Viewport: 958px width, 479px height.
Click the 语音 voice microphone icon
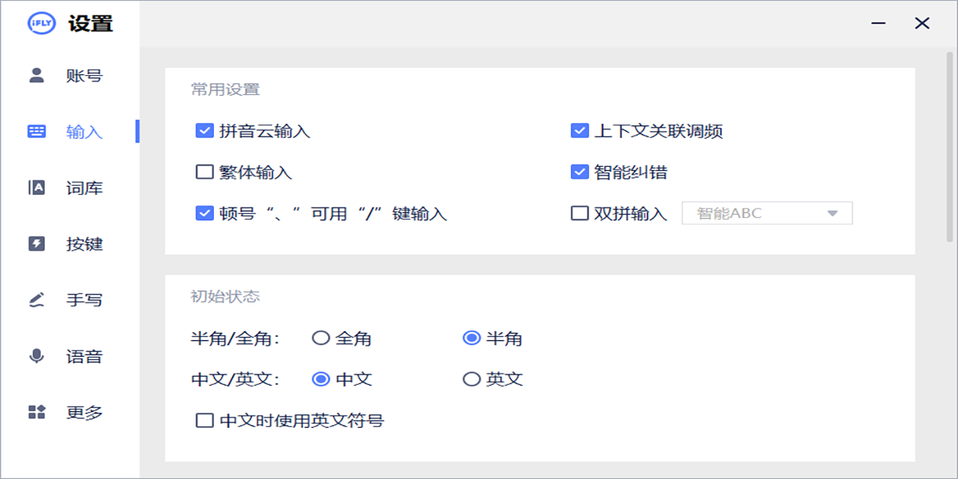(35, 356)
